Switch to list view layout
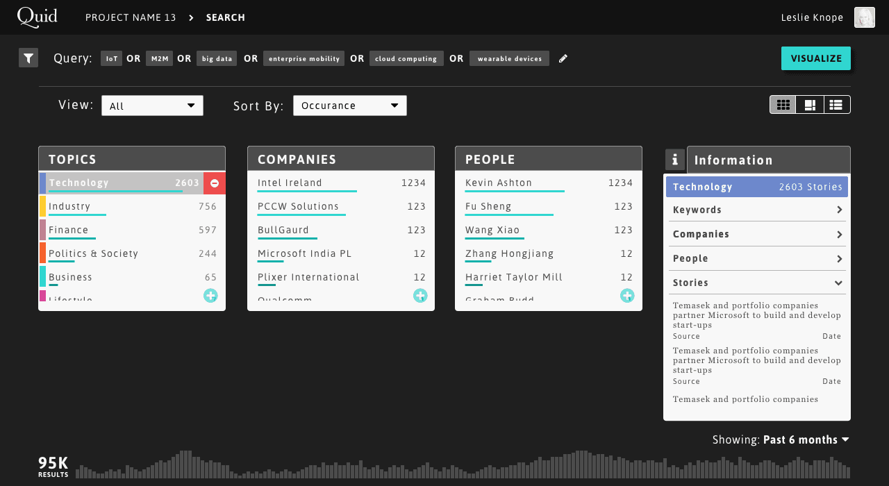Image resolution: width=889 pixels, height=486 pixels. point(836,105)
